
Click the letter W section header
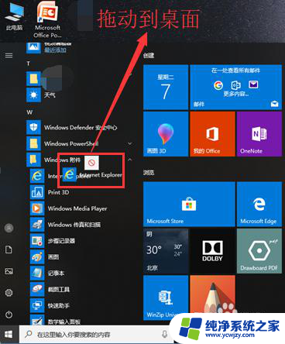click(29, 112)
